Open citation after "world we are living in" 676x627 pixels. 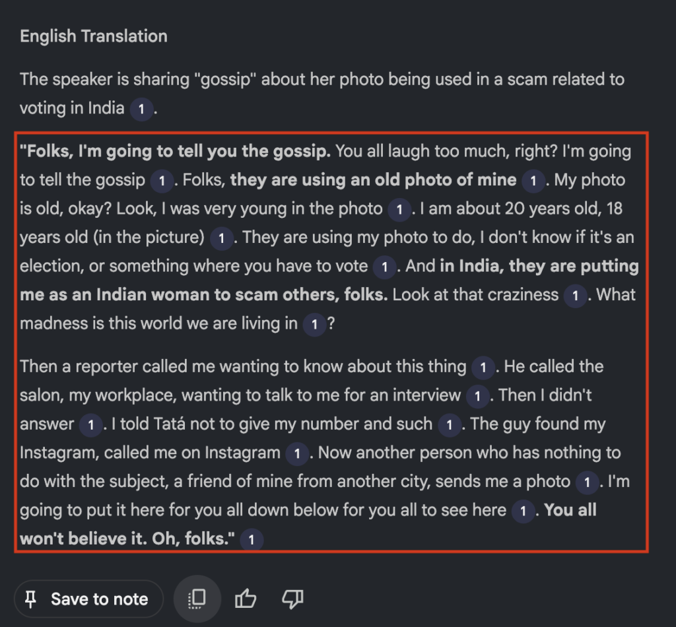[x=314, y=325]
